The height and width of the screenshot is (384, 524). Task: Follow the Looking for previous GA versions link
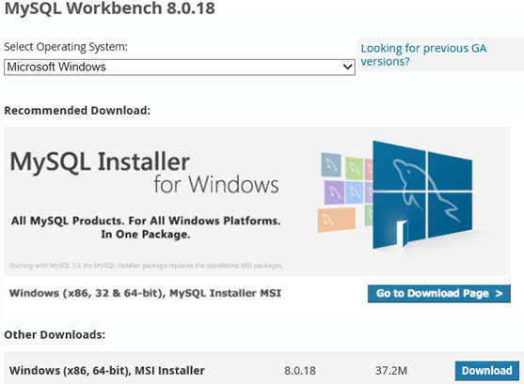tap(423, 54)
